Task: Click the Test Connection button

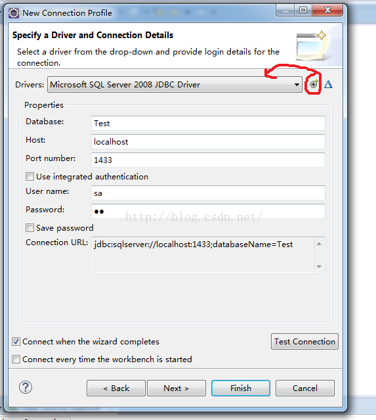Action: (304, 342)
